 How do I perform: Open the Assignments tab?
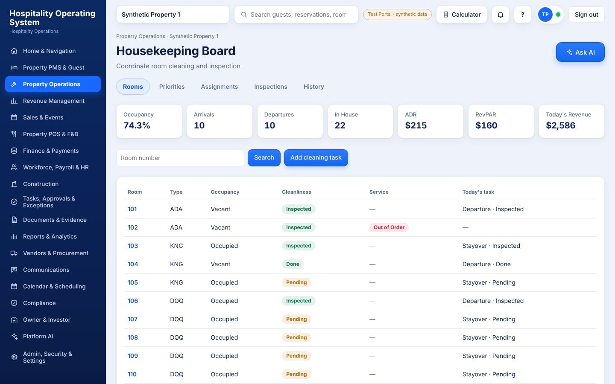click(x=220, y=87)
